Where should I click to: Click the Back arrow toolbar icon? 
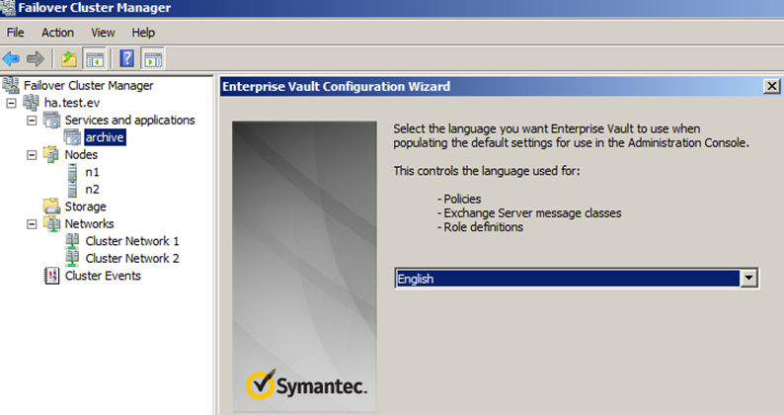(x=11, y=59)
